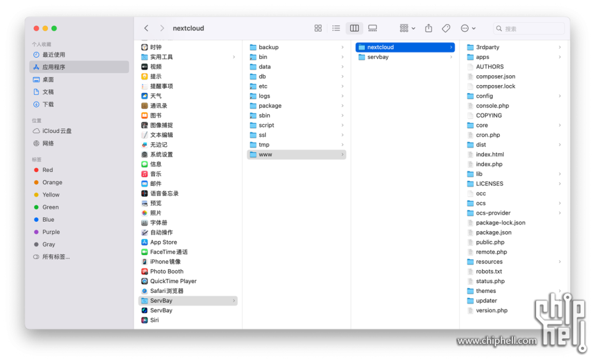Select the 时钟 app

pyautogui.click(x=188, y=47)
